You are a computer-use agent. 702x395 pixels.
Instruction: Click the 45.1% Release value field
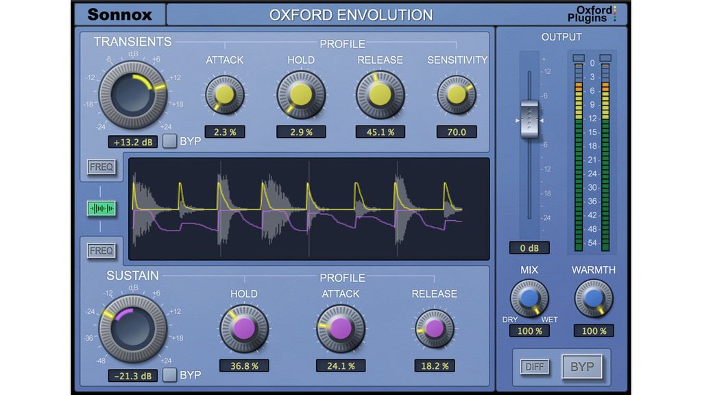[x=380, y=132]
